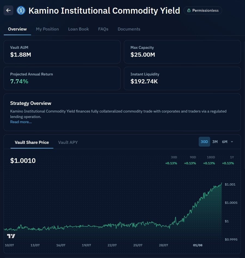Click current share price $1.0010
The image size is (245, 258).
coord(23,160)
